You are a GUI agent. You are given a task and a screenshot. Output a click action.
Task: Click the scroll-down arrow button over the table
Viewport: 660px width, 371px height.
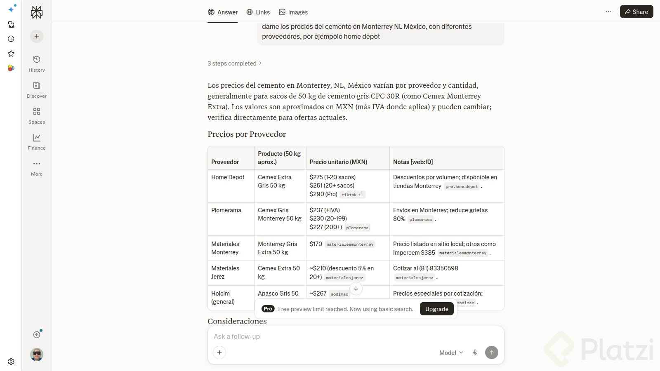356,289
